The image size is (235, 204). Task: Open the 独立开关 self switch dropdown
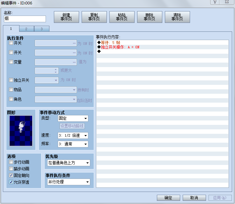point(47,80)
